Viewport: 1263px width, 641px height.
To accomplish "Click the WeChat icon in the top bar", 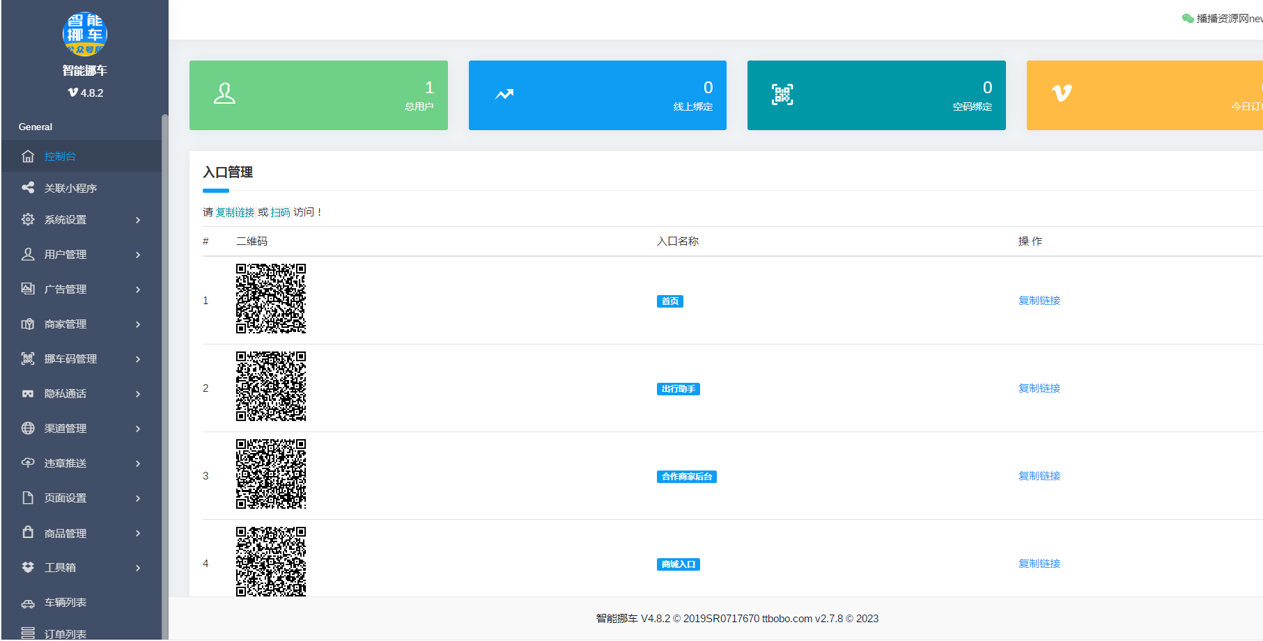I will (x=1188, y=19).
